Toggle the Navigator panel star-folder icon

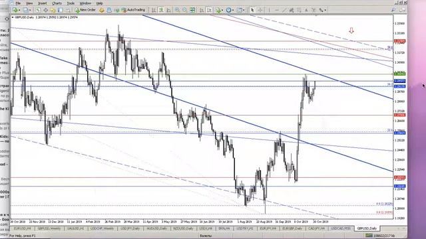coord(53,10)
